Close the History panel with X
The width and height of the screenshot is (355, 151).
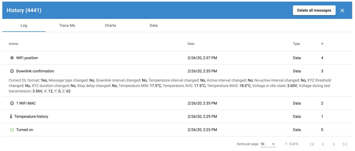click(x=342, y=10)
